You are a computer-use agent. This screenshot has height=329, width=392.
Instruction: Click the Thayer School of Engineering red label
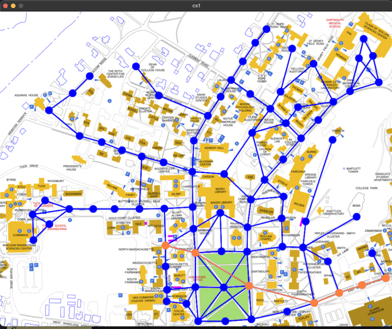pyautogui.click(x=54, y=227)
